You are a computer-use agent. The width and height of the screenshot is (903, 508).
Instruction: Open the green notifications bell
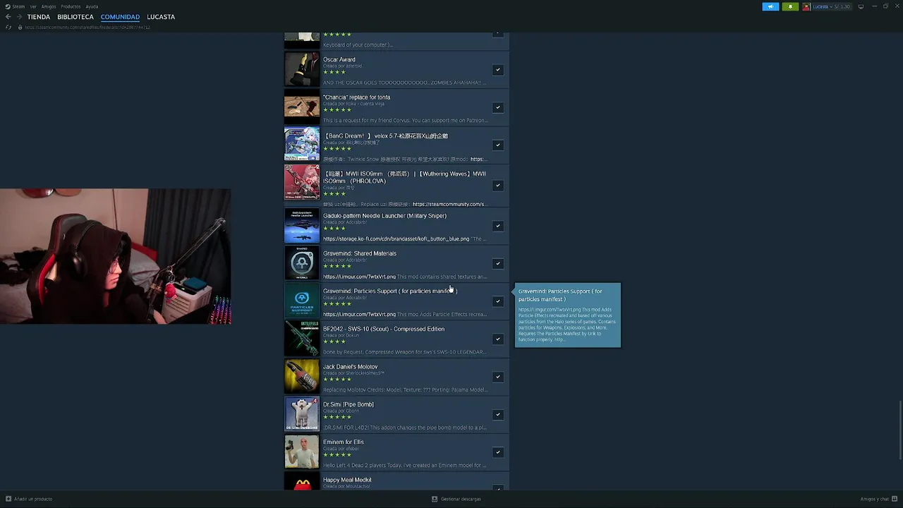click(790, 6)
